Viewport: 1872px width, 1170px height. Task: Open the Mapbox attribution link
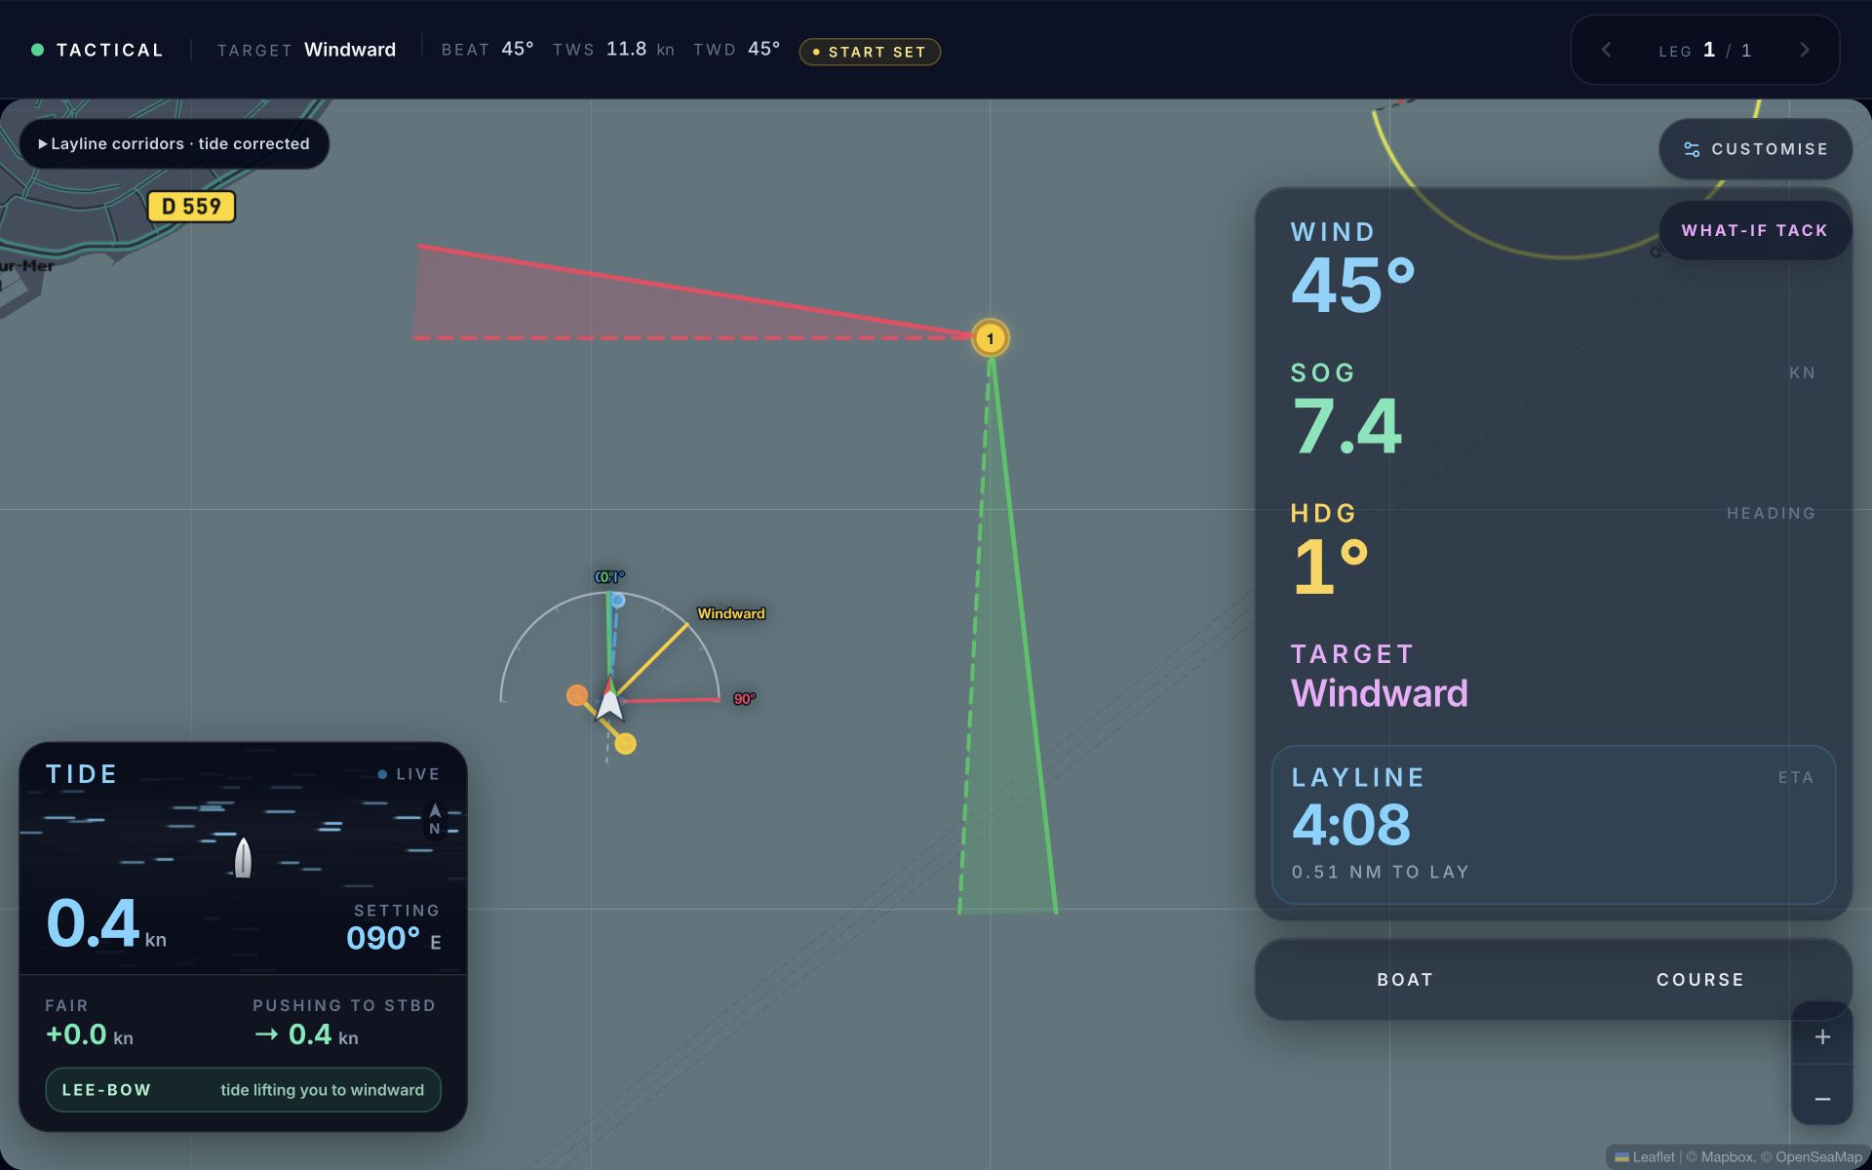click(1726, 1157)
